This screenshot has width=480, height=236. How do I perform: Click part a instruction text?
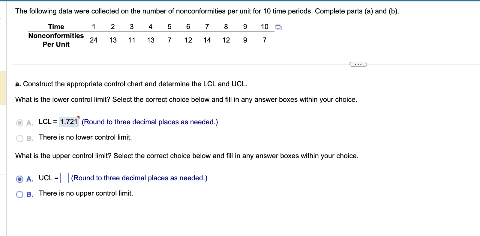[x=131, y=84]
